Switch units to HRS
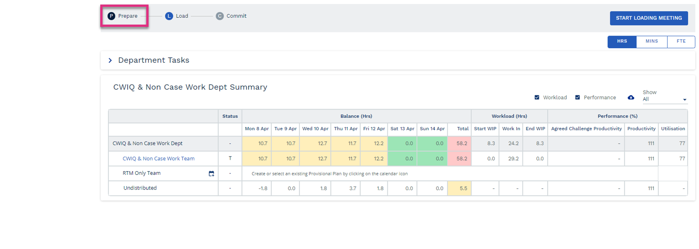 (x=622, y=41)
